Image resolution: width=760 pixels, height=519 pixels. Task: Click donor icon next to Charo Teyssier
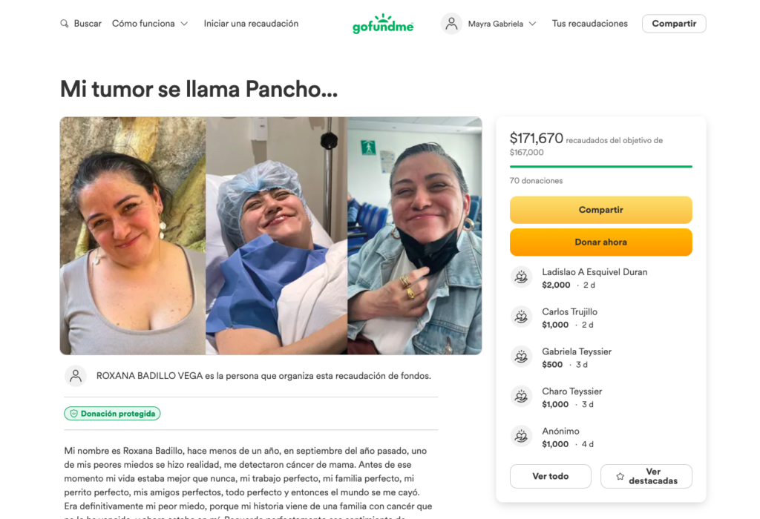(x=522, y=396)
